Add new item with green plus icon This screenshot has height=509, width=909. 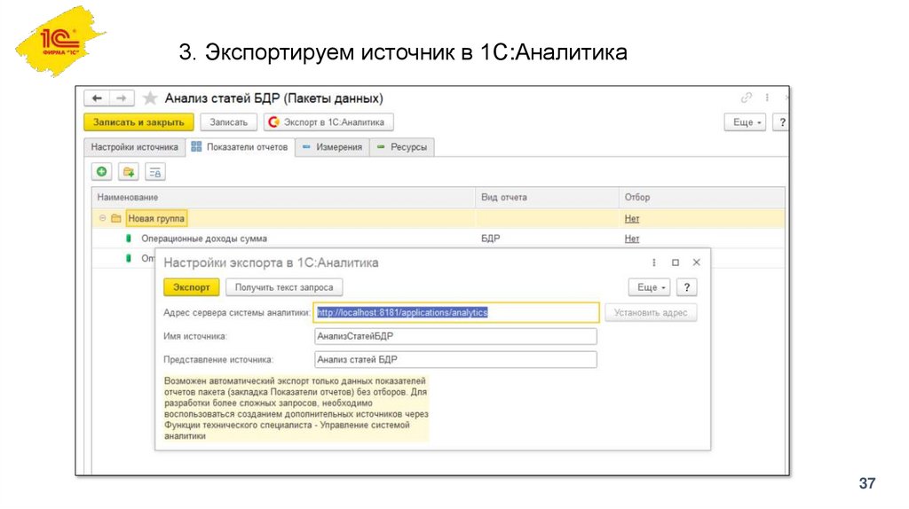[x=101, y=172]
